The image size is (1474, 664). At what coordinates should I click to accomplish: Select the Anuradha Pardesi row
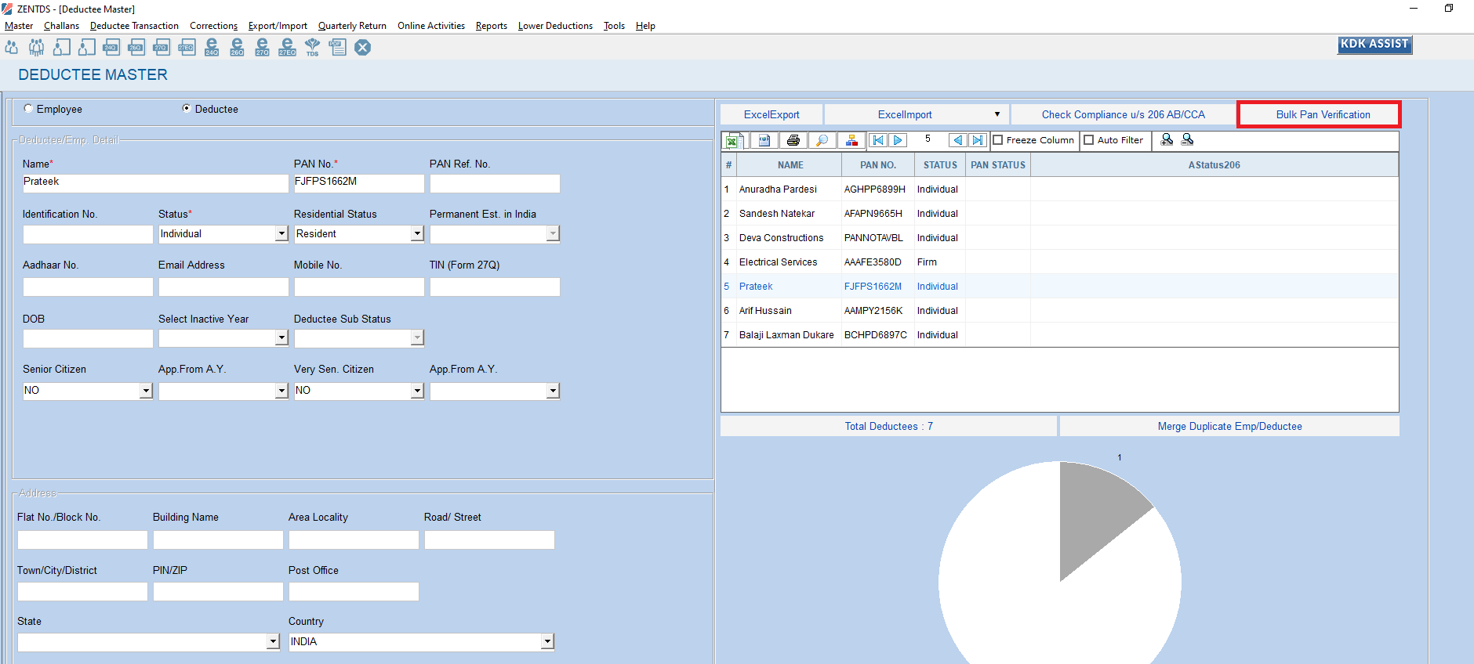(1060, 189)
